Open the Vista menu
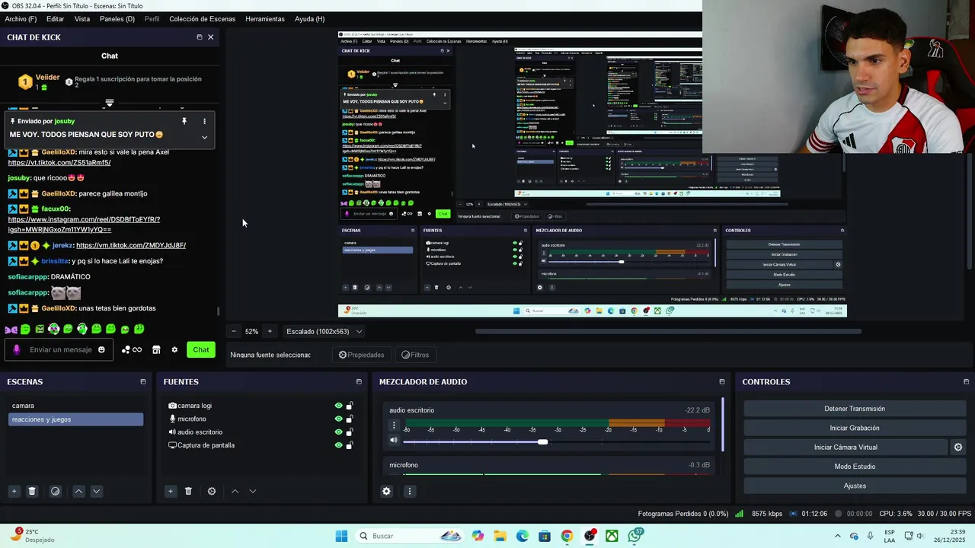Image resolution: width=975 pixels, height=548 pixels. tap(82, 19)
